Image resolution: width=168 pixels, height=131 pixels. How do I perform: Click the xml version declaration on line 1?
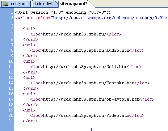(x=63, y=12)
